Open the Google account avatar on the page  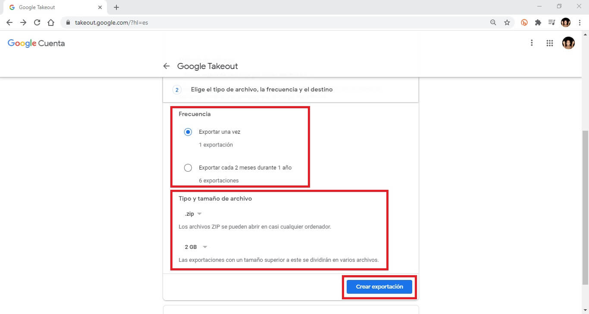[x=568, y=43]
